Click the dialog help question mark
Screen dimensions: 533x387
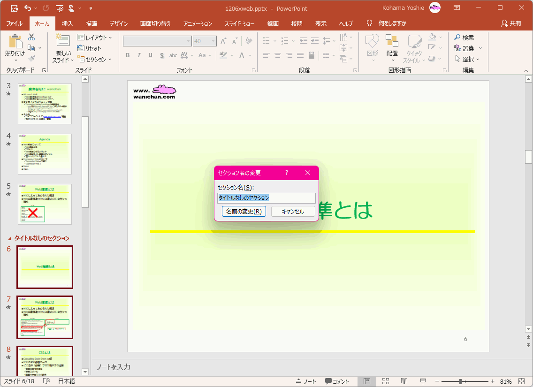point(287,173)
